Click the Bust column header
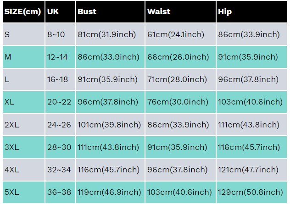Screen dimensions: 290x204 pos(110,11)
